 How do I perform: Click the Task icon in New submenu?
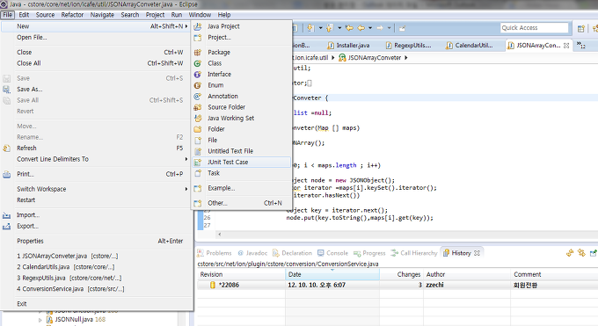tap(198, 173)
